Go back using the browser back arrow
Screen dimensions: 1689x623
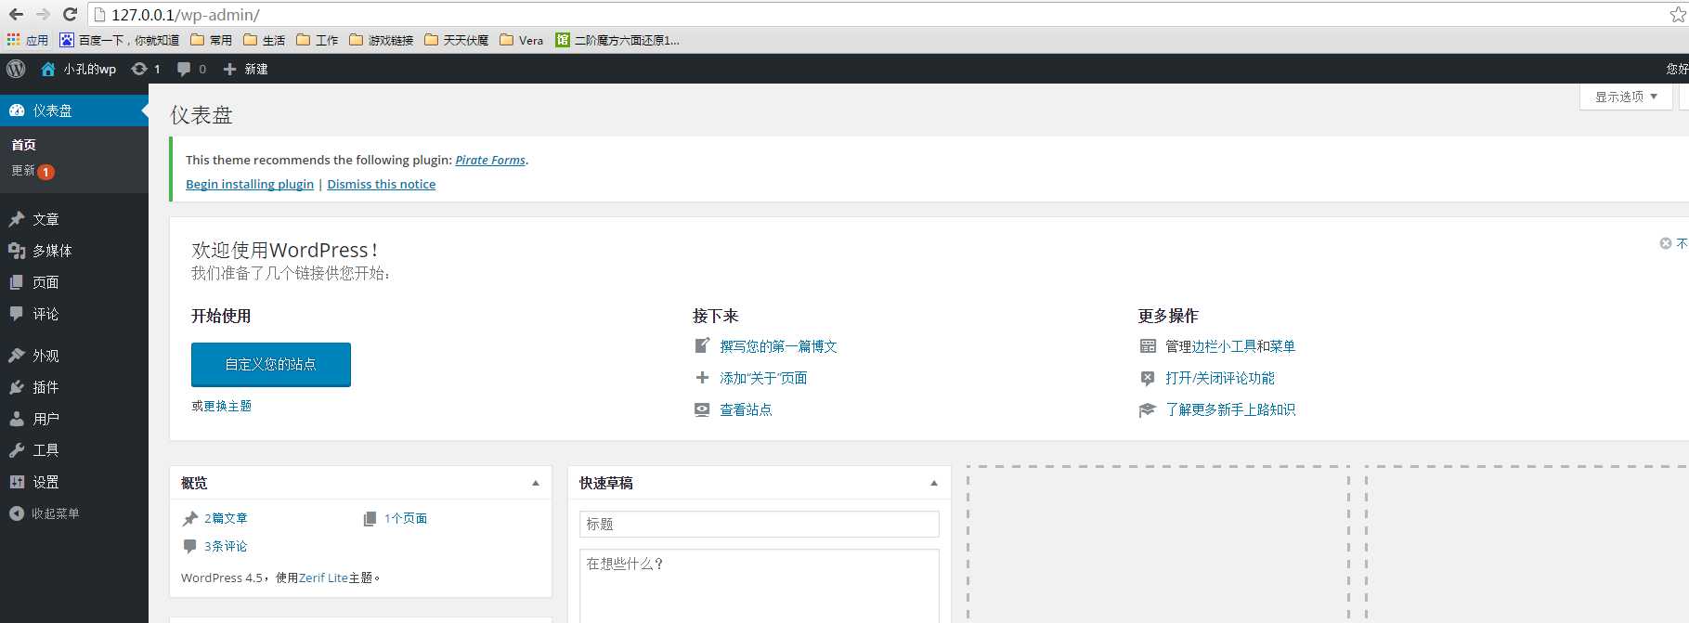click(x=16, y=14)
